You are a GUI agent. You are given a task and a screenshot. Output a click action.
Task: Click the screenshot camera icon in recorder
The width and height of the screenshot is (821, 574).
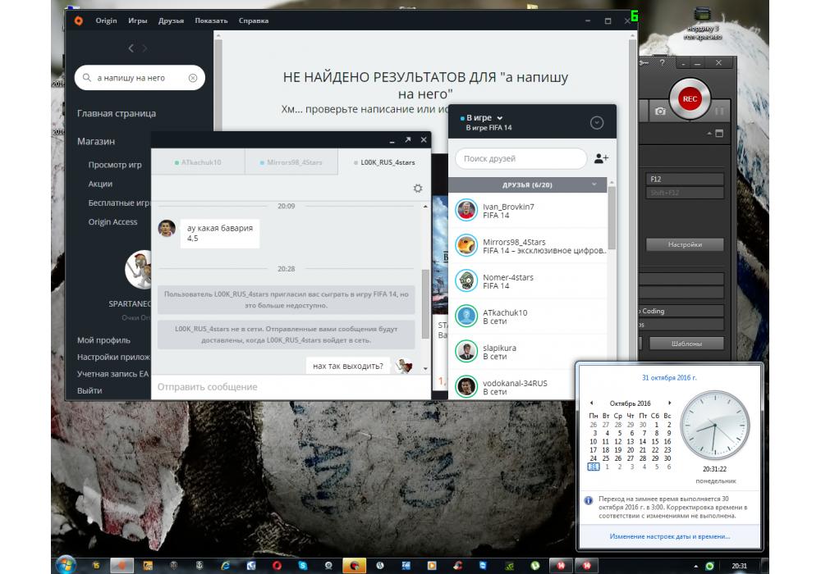tap(659, 110)
